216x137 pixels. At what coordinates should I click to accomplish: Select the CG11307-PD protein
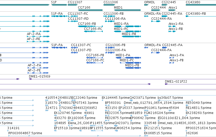[x=75, y=53]
